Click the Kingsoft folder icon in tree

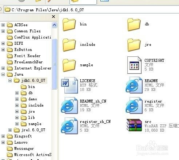pyautogui.click(x=10, y=136)
